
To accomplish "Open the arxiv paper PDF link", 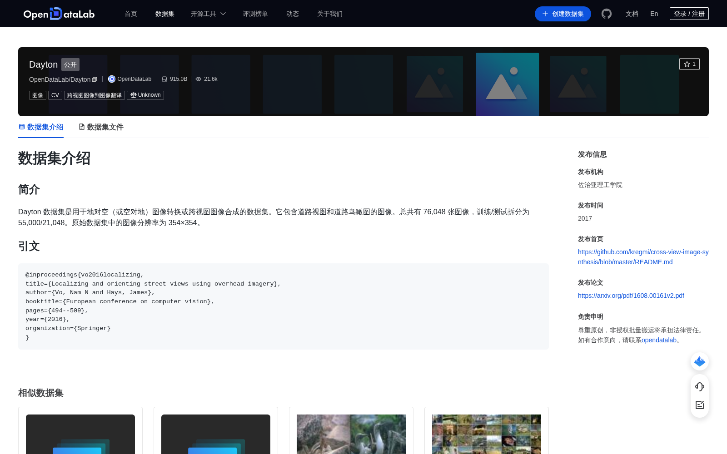I will (631, 296).
